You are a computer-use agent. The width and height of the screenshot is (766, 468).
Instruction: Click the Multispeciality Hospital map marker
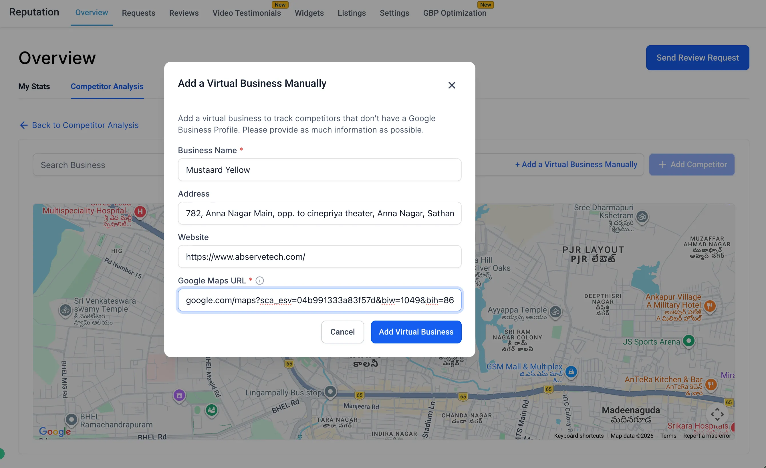coord(140,212)
